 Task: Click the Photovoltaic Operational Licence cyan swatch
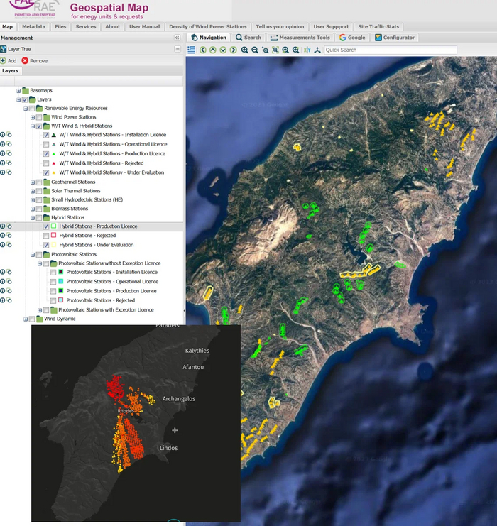coord(61,282)
